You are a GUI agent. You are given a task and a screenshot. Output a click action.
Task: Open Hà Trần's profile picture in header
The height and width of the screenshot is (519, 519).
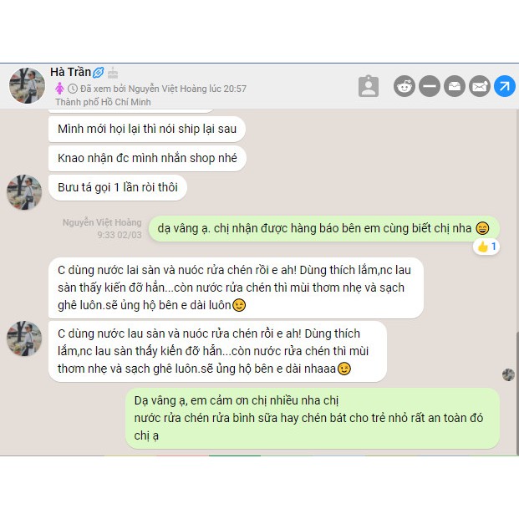27,85
